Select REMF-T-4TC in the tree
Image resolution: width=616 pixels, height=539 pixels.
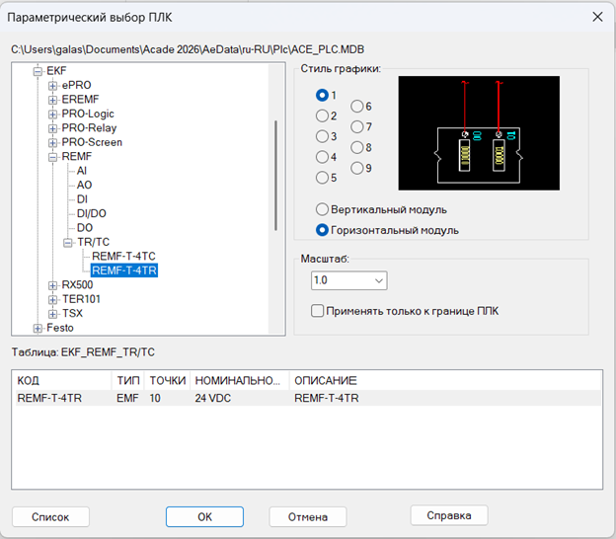point(123,256)
